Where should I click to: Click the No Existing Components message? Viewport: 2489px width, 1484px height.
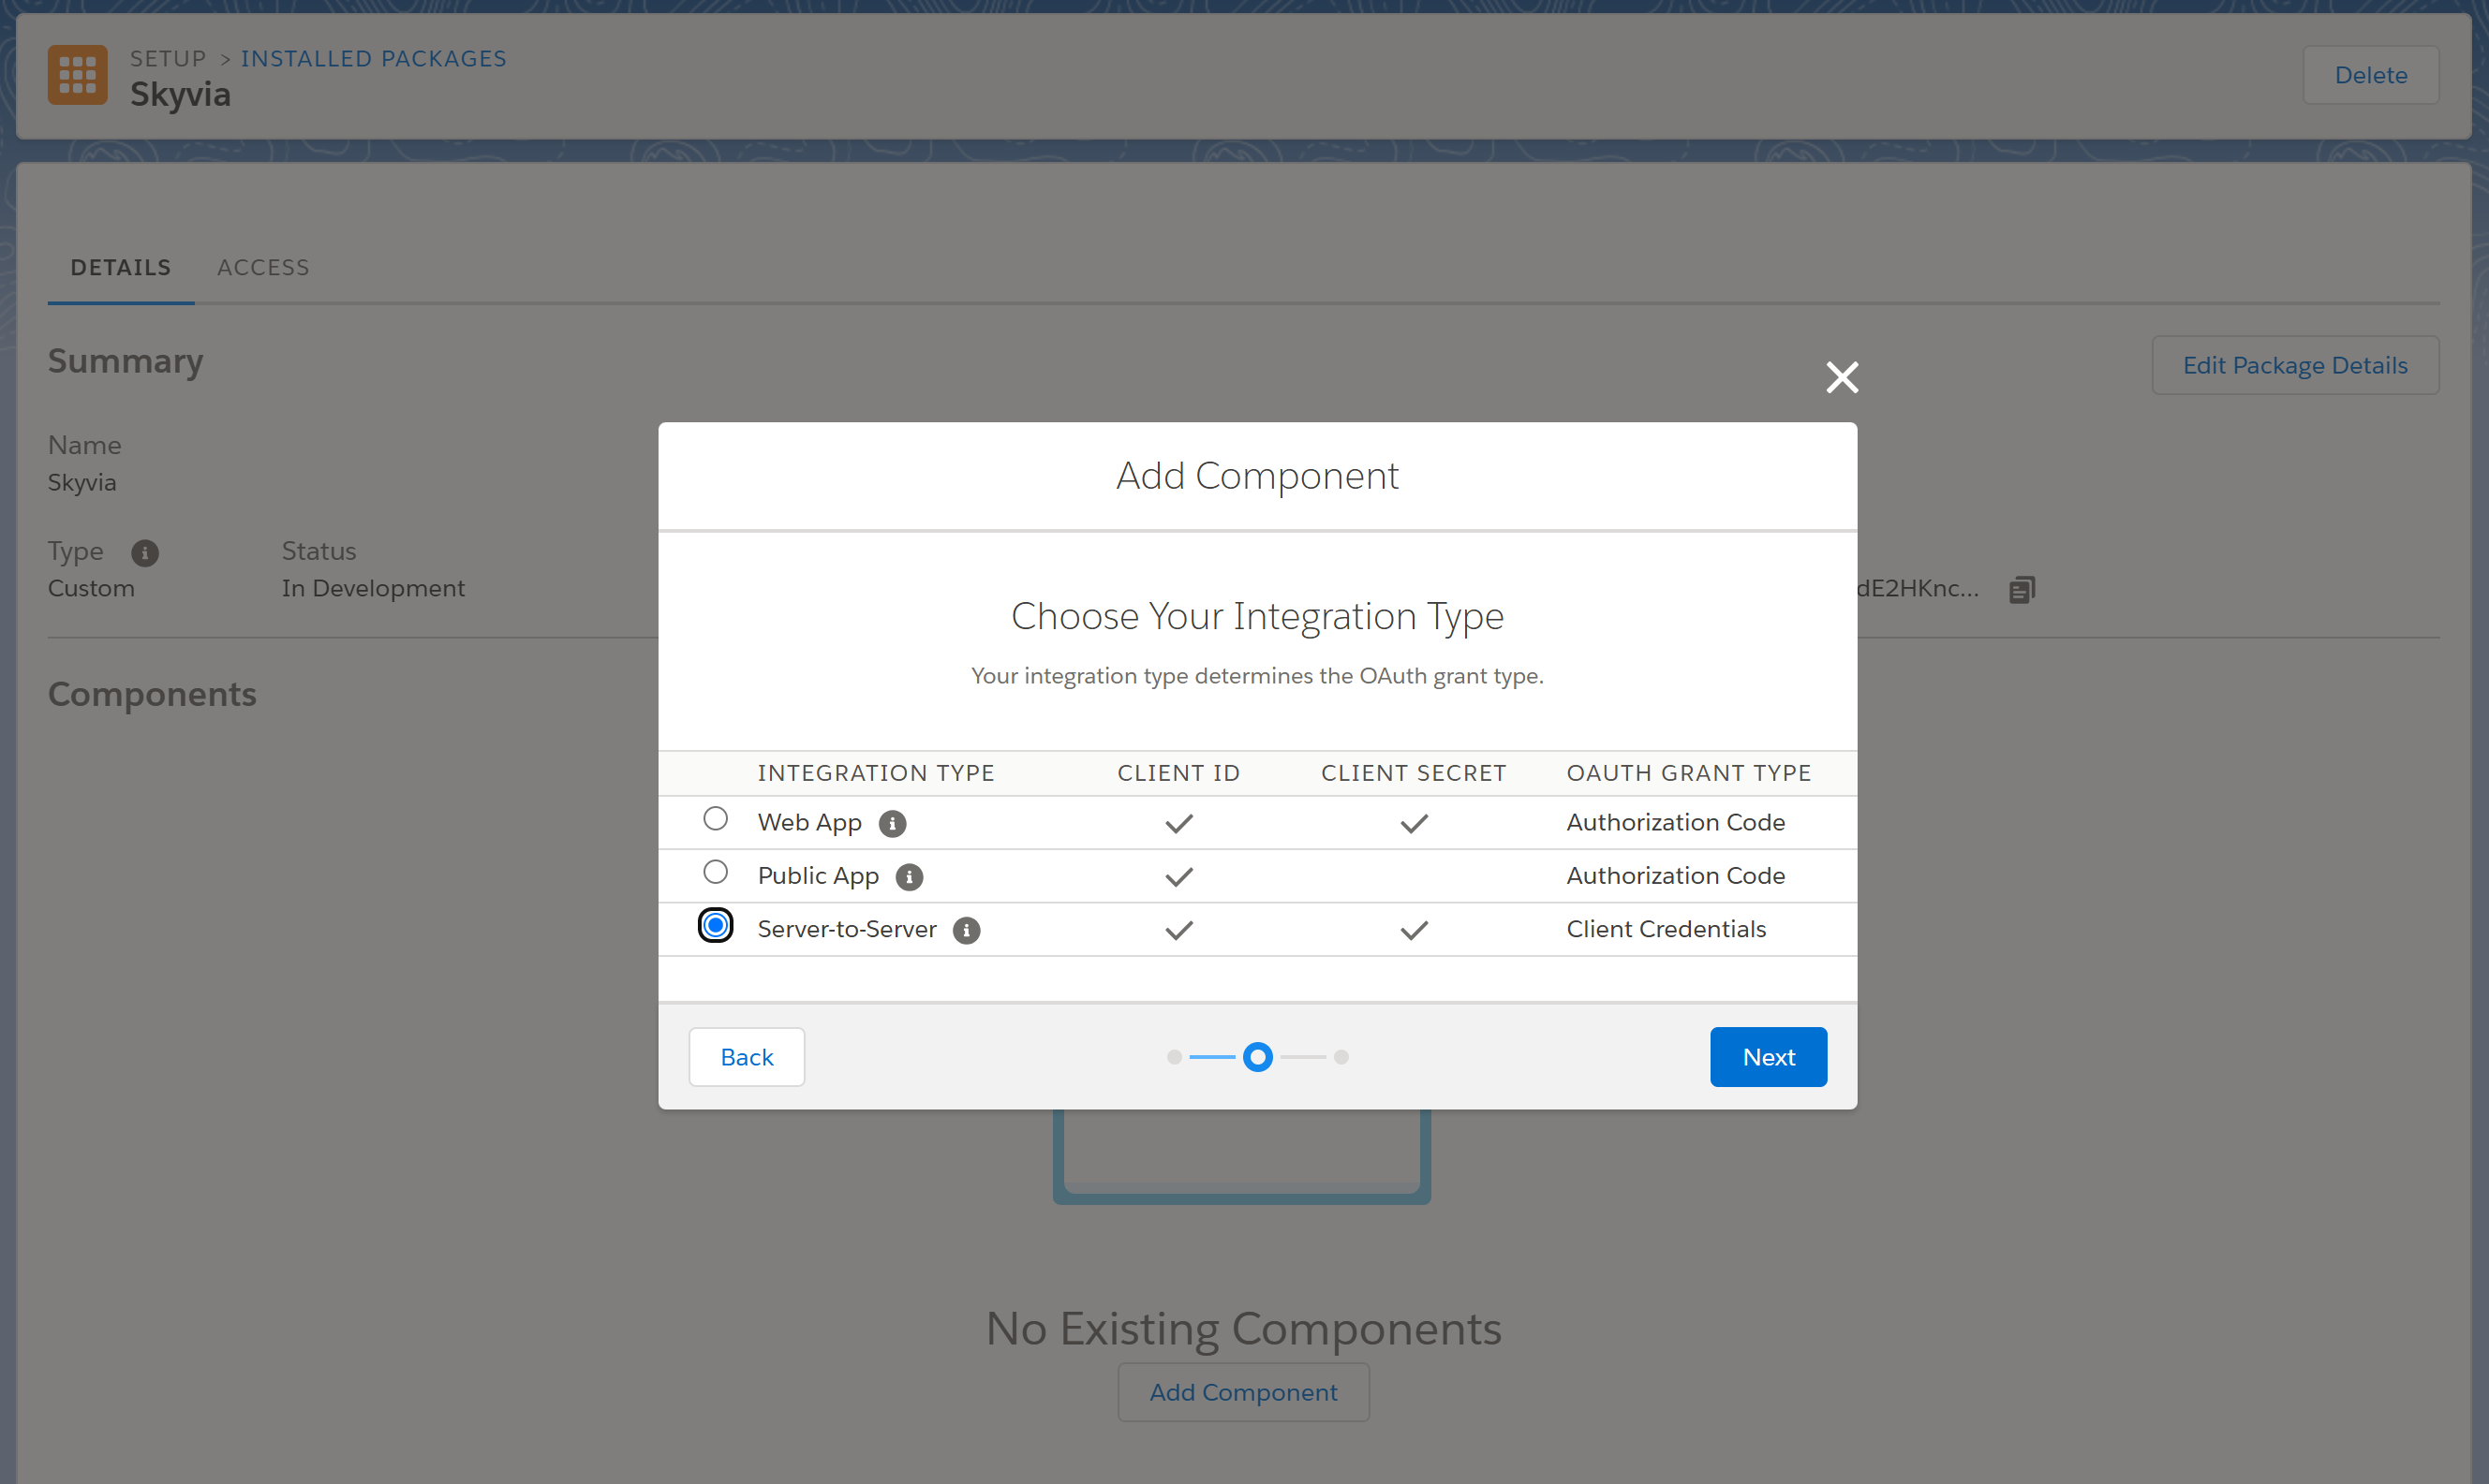click(1243, 1329)
